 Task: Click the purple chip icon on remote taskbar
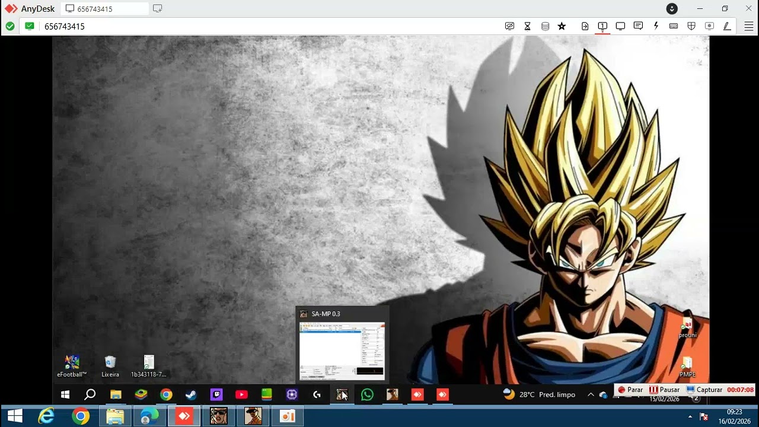coord(292,394)
